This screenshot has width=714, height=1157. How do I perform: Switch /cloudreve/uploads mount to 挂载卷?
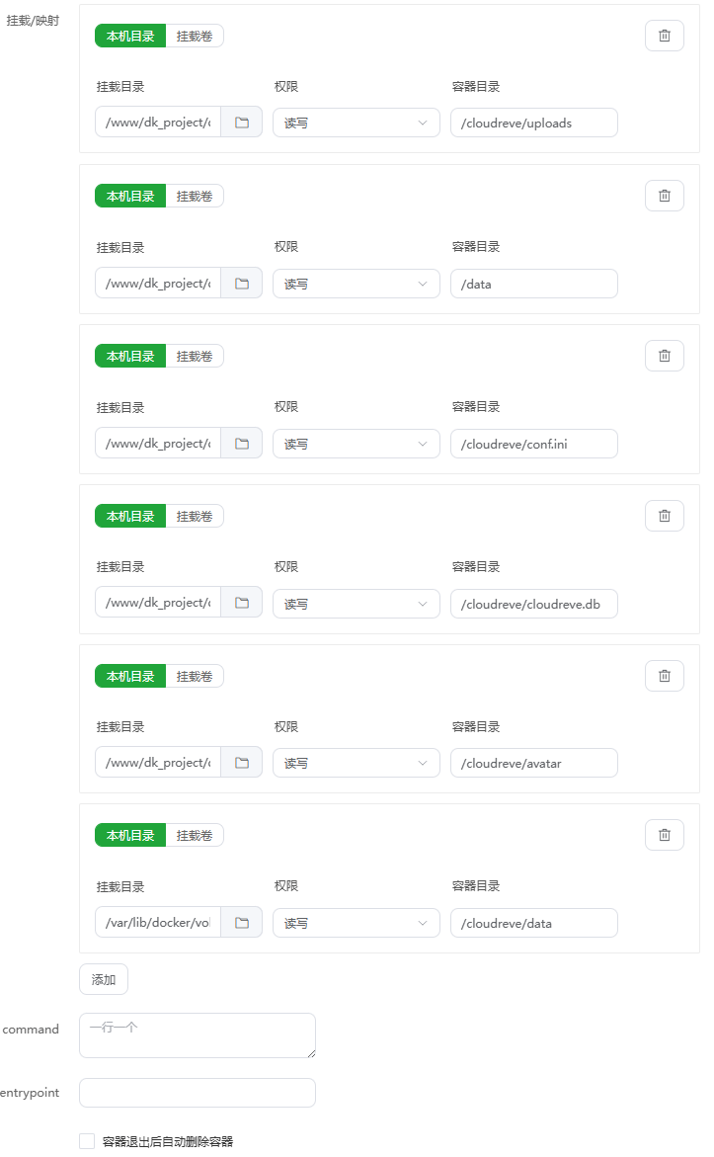(x=195, y=36)
